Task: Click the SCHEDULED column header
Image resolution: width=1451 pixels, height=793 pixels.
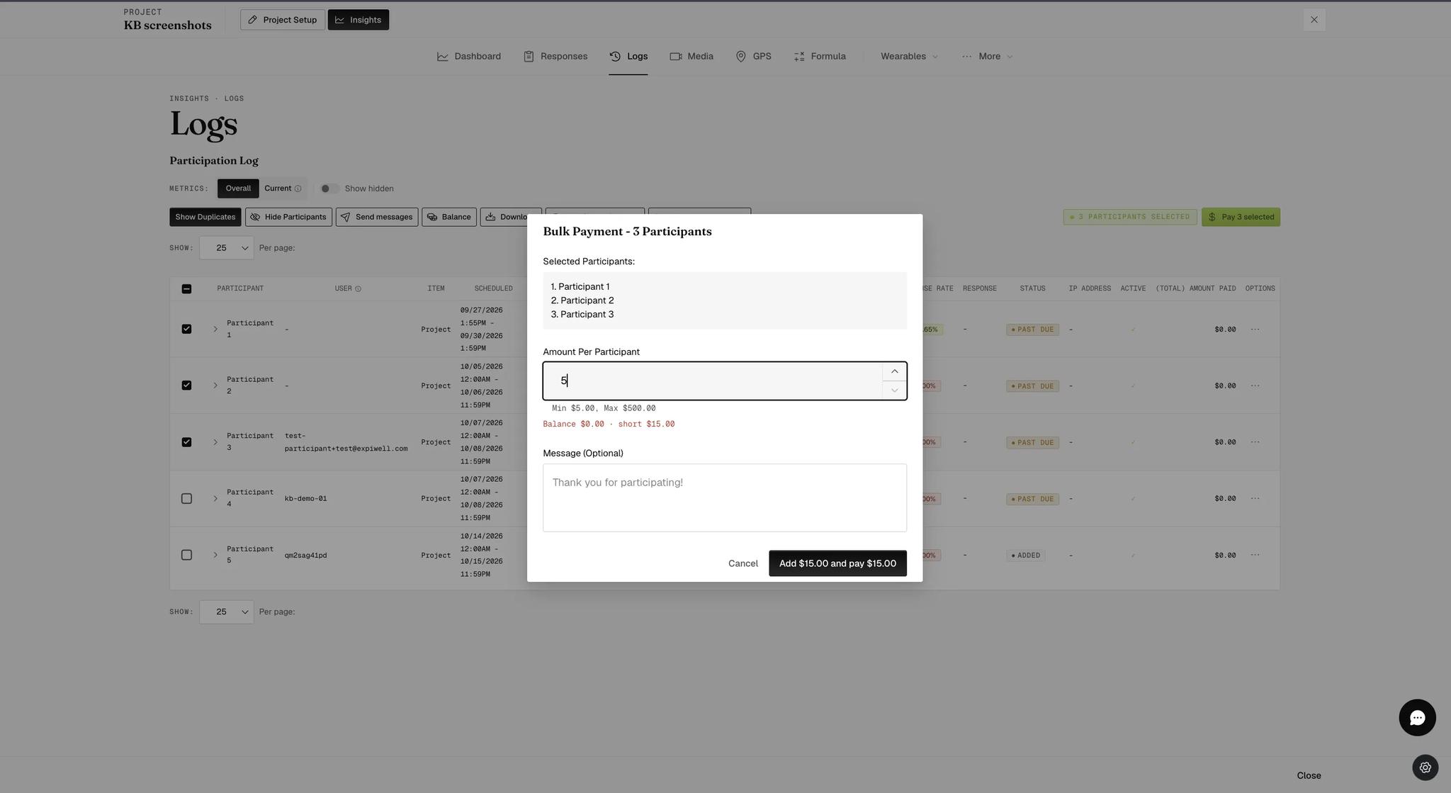Action: (493, 288)
